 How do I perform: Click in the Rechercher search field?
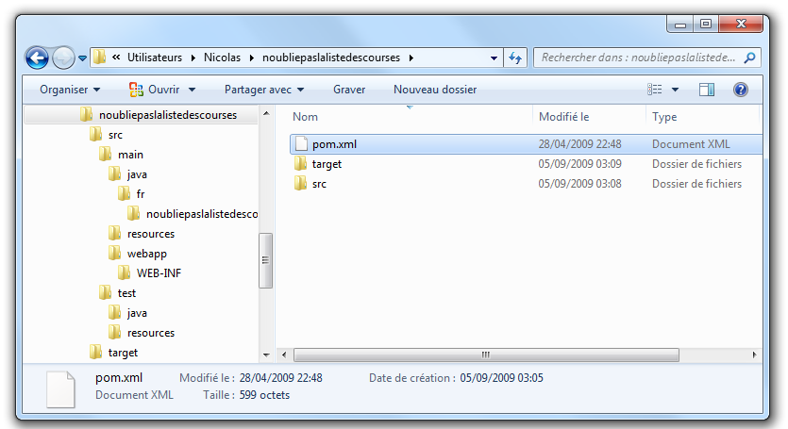tap(637, 58)
